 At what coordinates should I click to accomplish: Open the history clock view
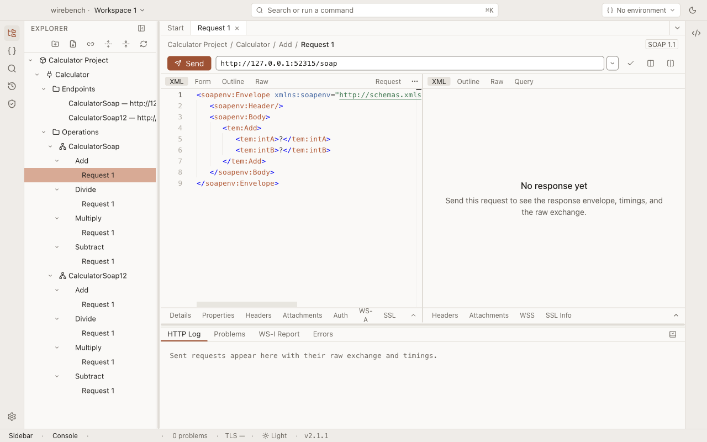click(12, 86)
